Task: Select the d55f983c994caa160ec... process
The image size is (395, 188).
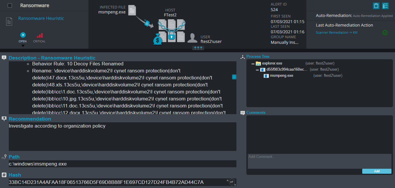Action: pos(287,69)
